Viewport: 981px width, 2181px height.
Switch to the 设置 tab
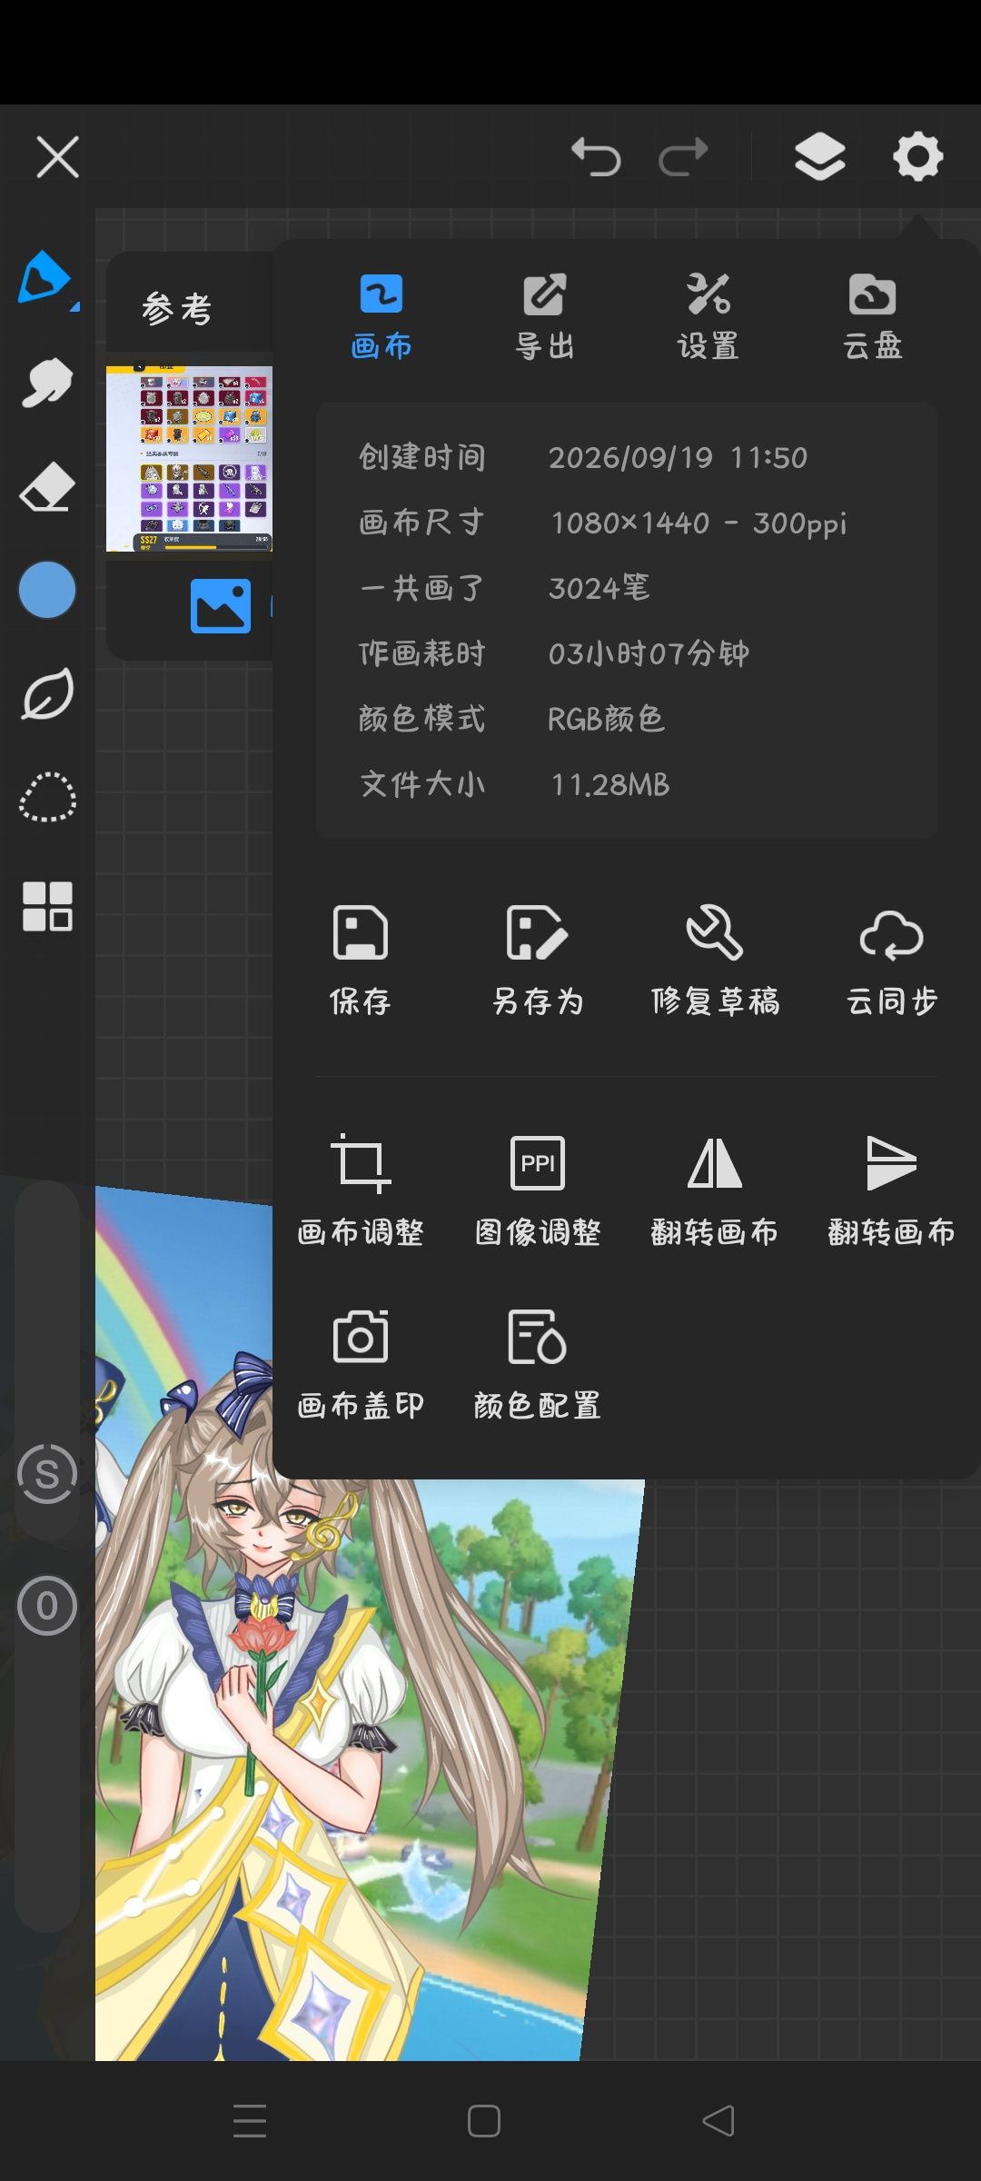click(708, 316)
